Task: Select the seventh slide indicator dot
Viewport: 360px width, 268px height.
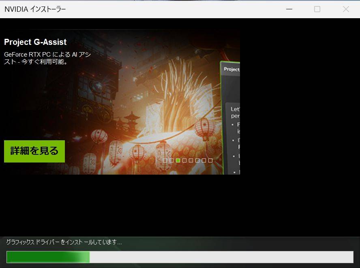Action: tap(204, 160)
